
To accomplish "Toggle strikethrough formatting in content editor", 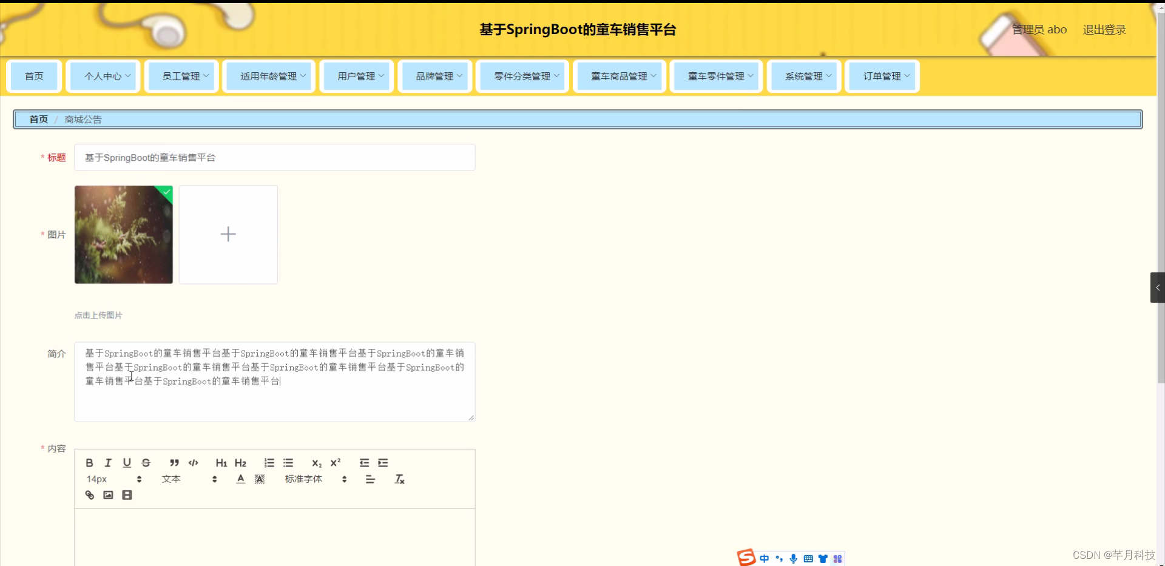I will 146,463.
